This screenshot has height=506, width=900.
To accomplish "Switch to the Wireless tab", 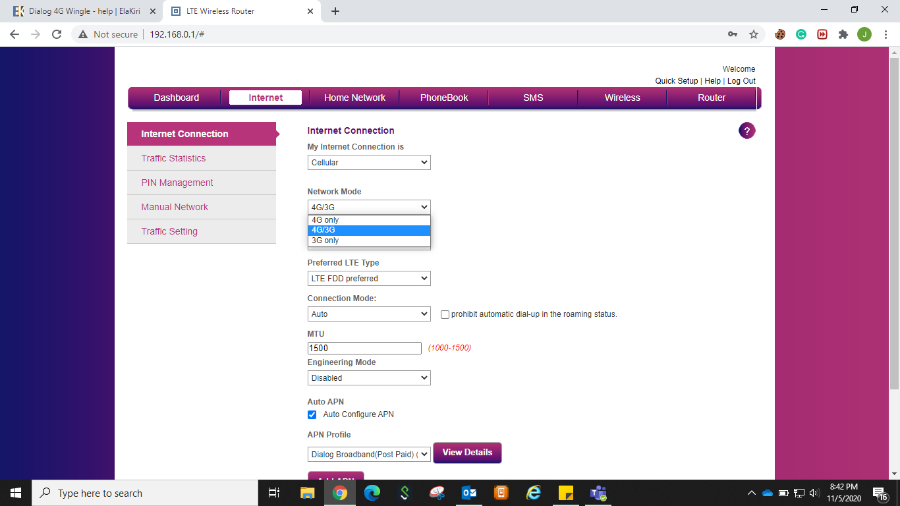I will [x=623, y=98].
